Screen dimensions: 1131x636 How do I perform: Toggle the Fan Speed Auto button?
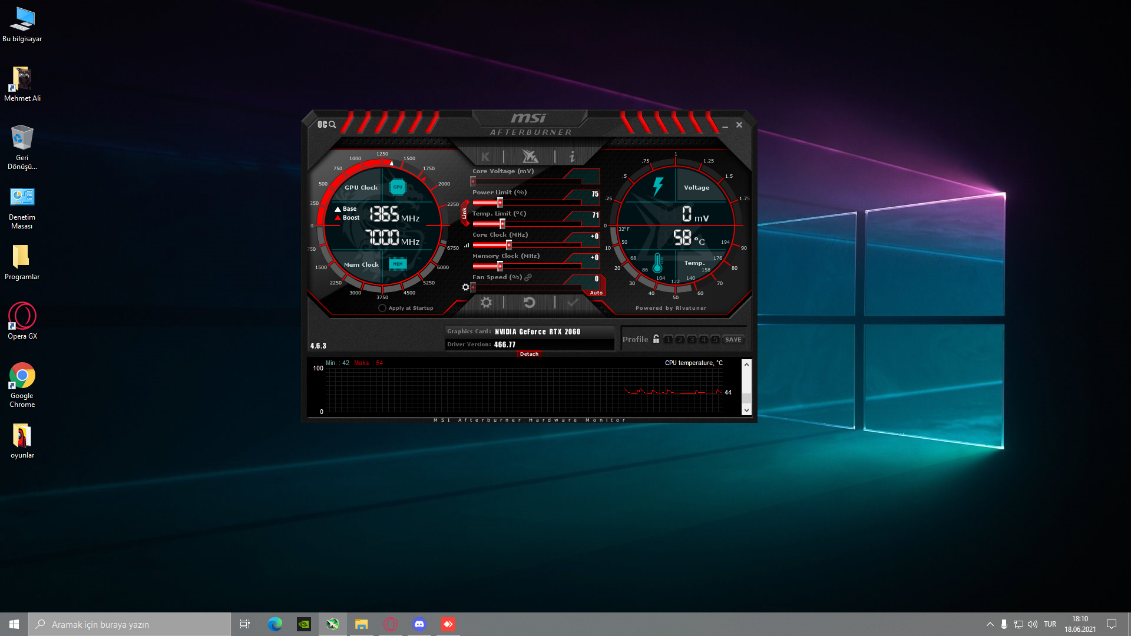[x=596, y=293]
